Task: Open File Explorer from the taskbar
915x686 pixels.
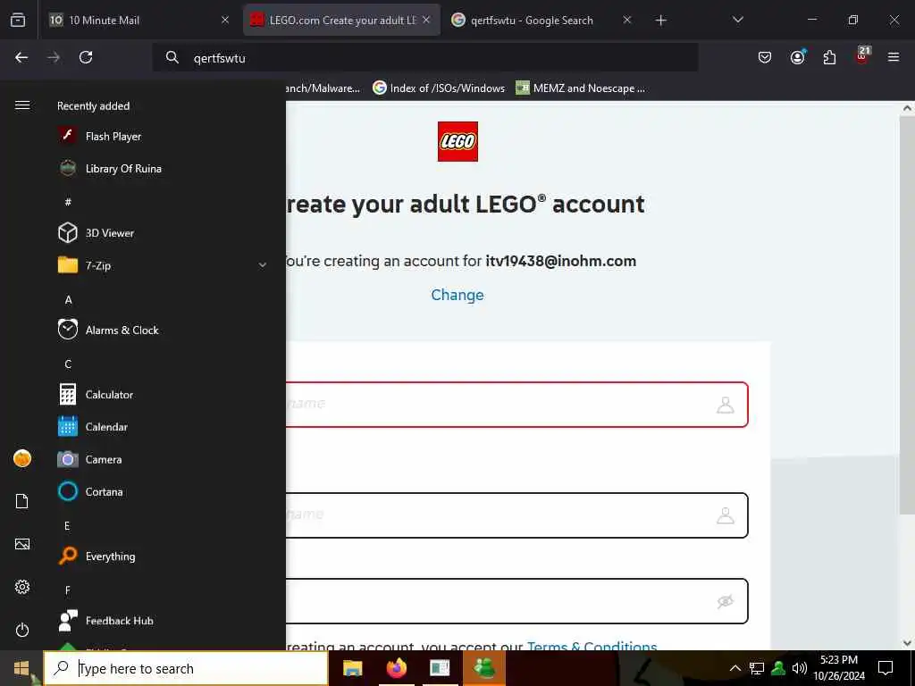Action: (x=352, y=668)
